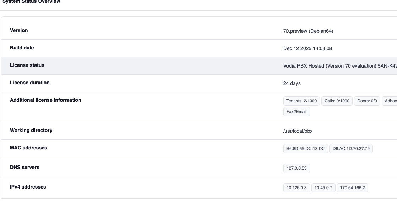Click the Calls: 0/1000 license badge
The width and height of the screenshot is (397, 201).
tap(337, 101)
